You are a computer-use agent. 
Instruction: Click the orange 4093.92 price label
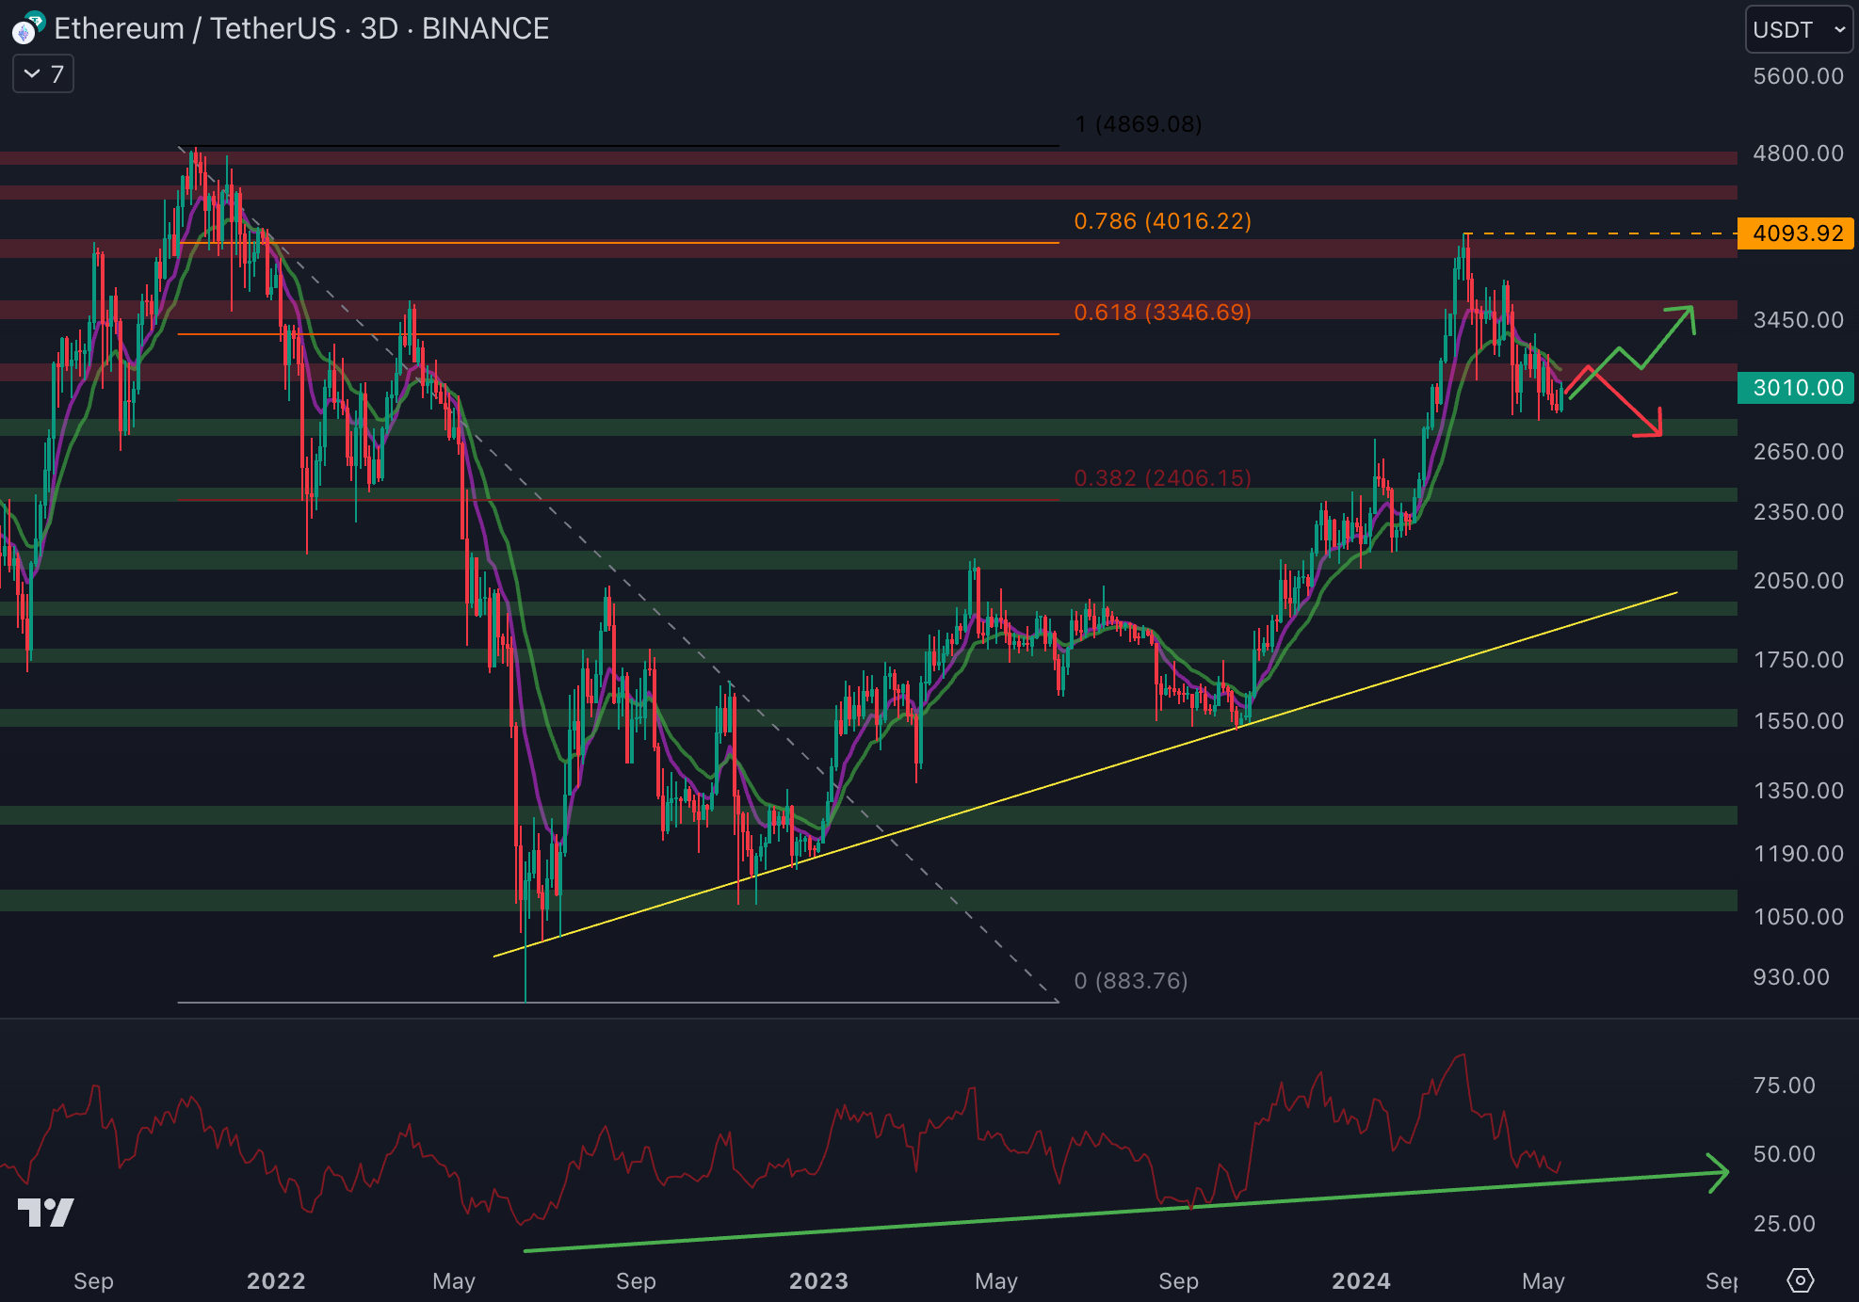pyautogui.click(x=1796, y=233)
